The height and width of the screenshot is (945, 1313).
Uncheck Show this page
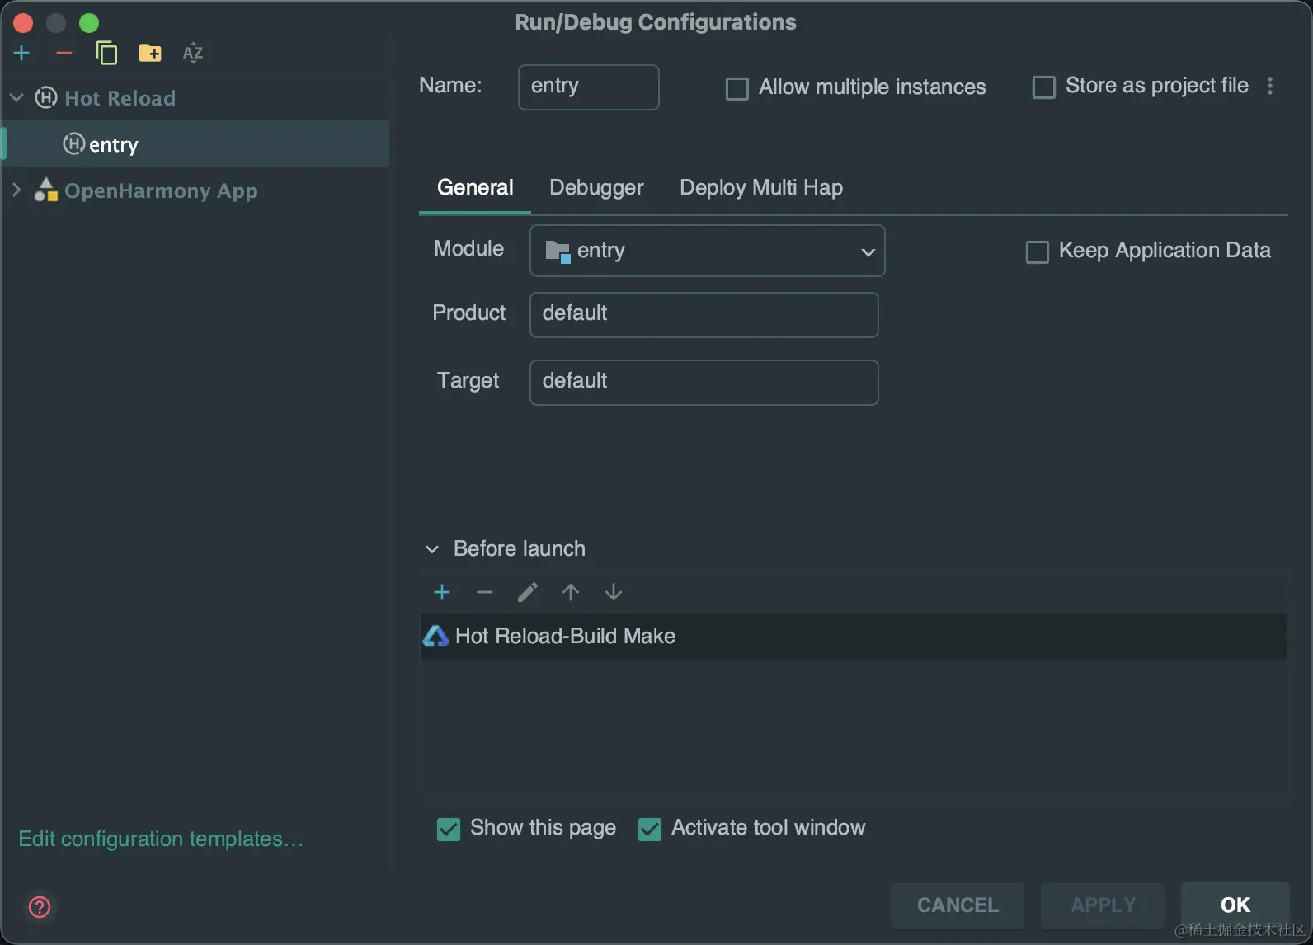click(x=449, y=829)
